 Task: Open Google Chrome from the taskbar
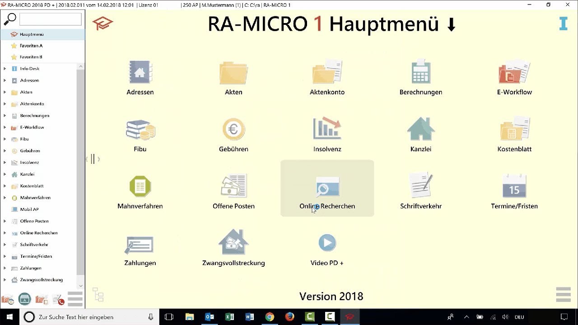pos(270,317)
